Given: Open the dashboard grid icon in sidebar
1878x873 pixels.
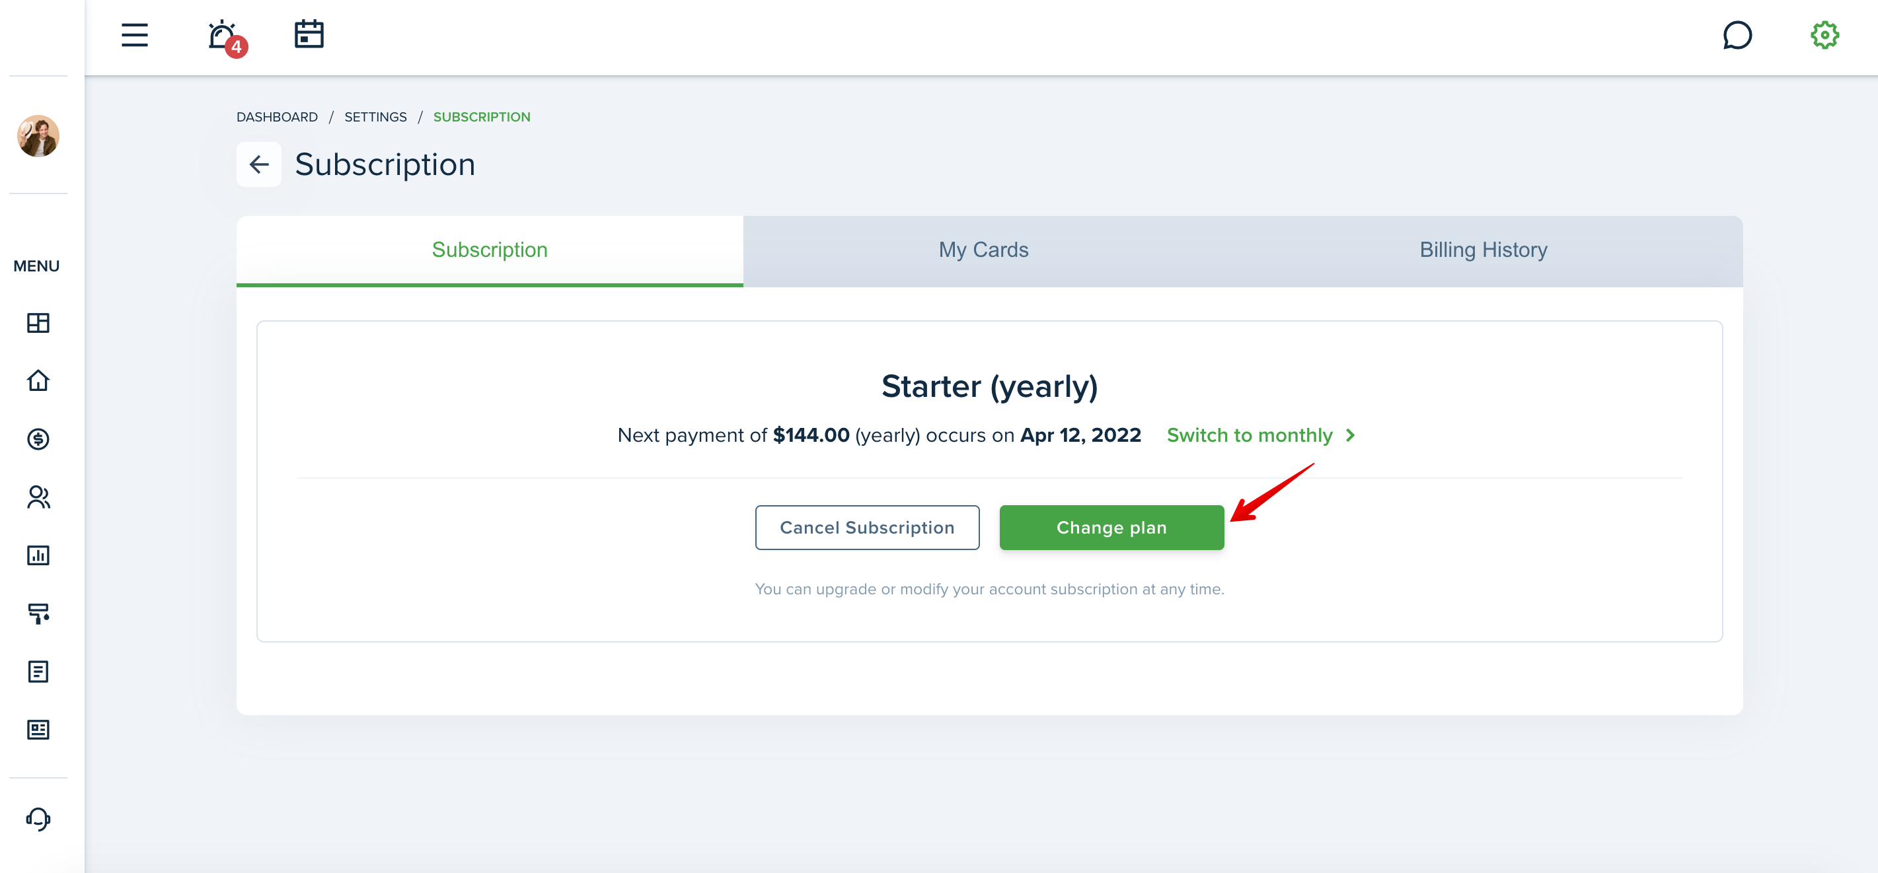Looking at the screenshot, I should pyautogui.click(x=38, y=323).
